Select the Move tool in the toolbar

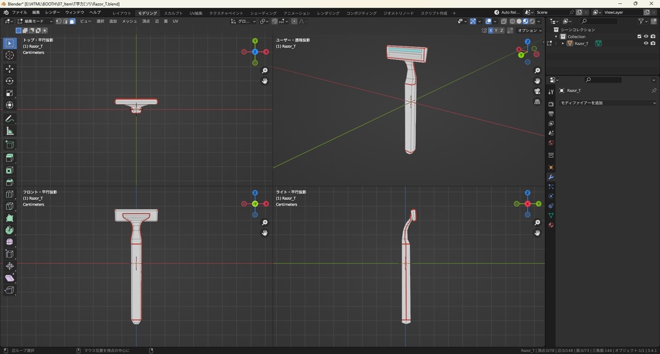coord(10,68)
